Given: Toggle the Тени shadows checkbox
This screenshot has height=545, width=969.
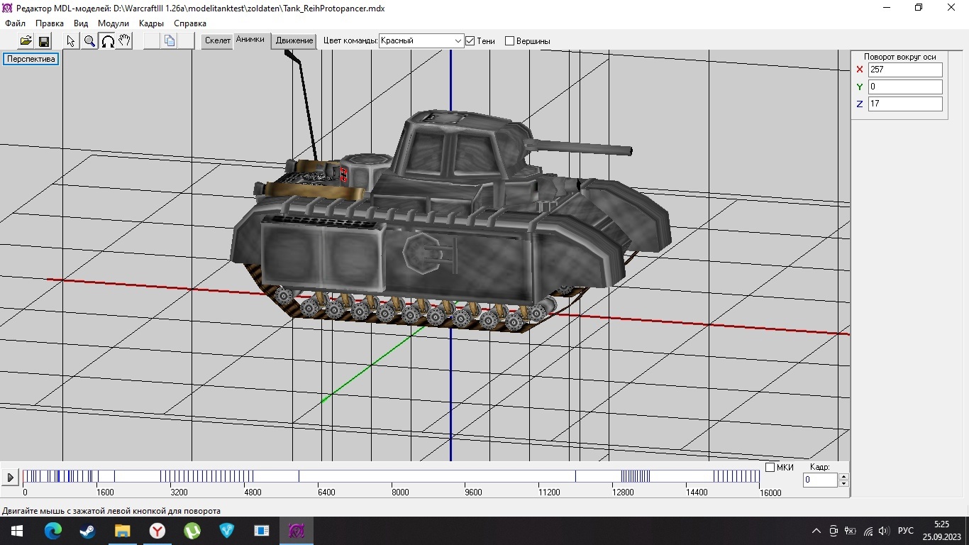Looking at the screenshot, I should point(470,41).
